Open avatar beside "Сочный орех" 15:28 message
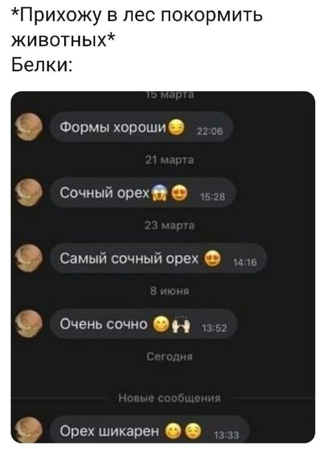Viewport: 326px width, 449px height. [29, 192]
